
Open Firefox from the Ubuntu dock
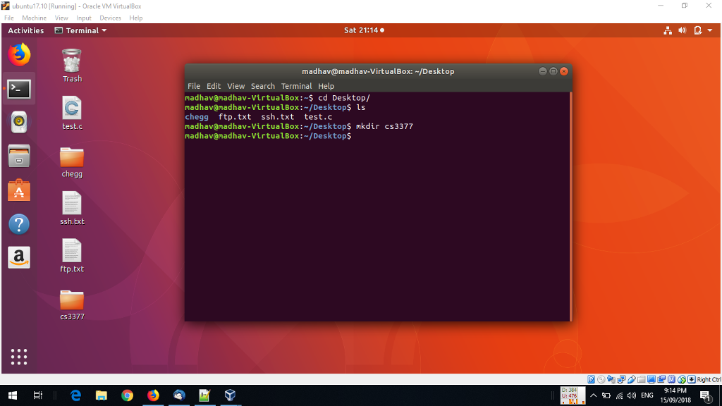click(19, 55)
